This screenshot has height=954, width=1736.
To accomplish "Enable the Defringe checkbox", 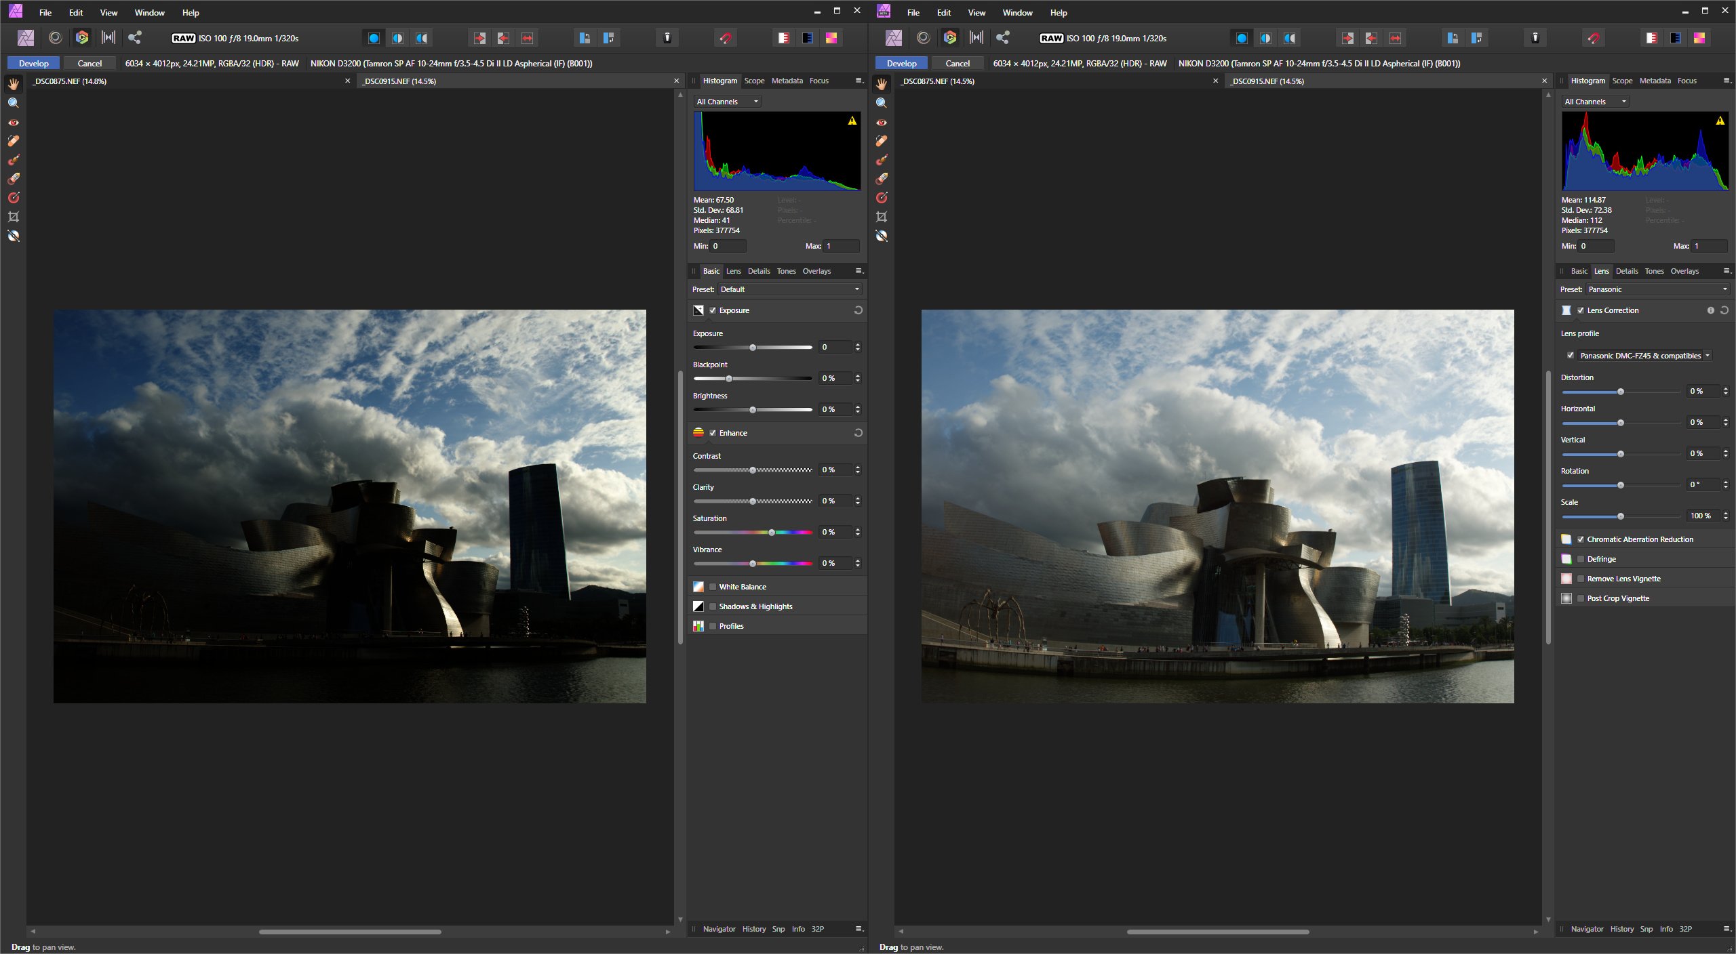I will tap(1581, 559).
